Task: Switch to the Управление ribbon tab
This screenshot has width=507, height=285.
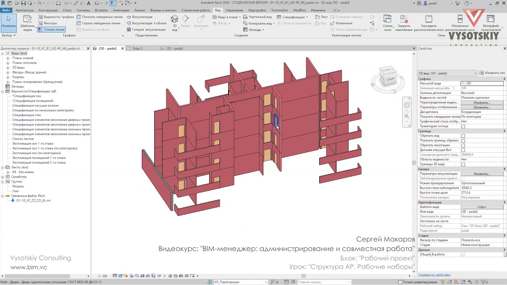Action: click(234, 10)
